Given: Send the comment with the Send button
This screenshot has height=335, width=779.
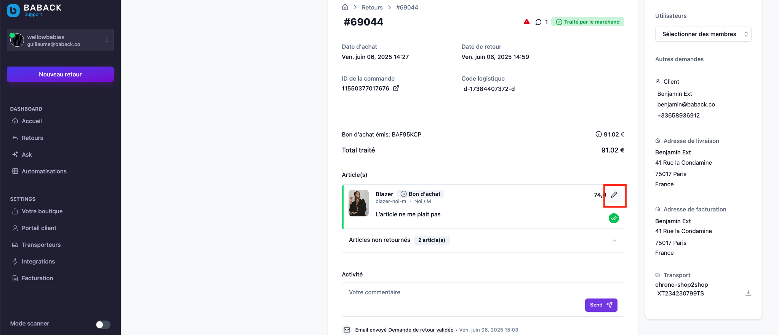Looking at the screenshot, I should pyautogui.click(x=601, y=305).
